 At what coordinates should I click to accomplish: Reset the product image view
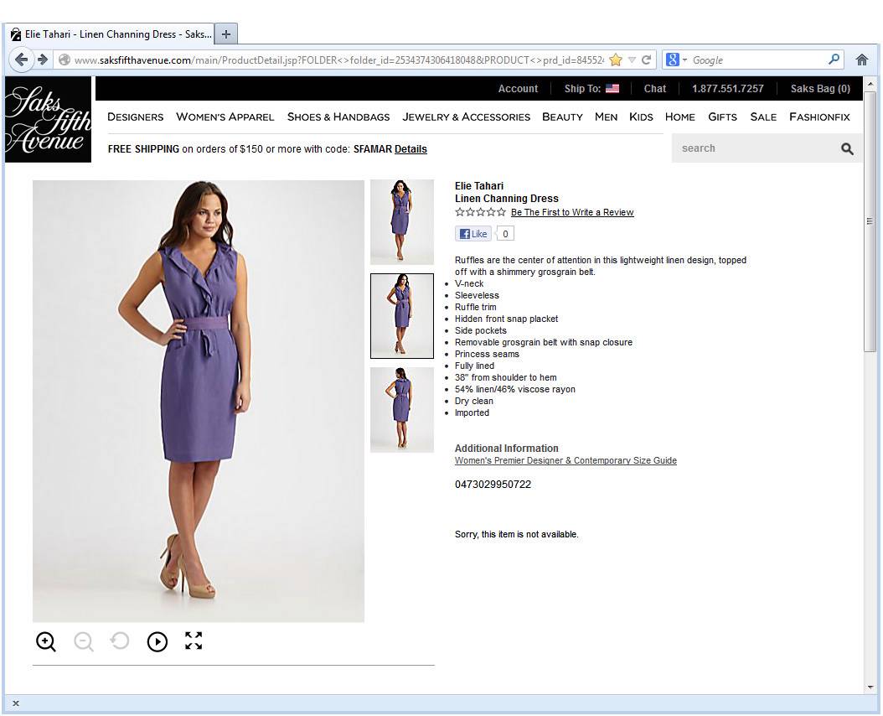tap(120, 641)
